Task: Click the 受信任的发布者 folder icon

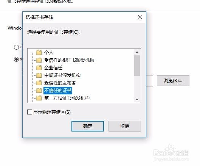Action: pos(39,83)
